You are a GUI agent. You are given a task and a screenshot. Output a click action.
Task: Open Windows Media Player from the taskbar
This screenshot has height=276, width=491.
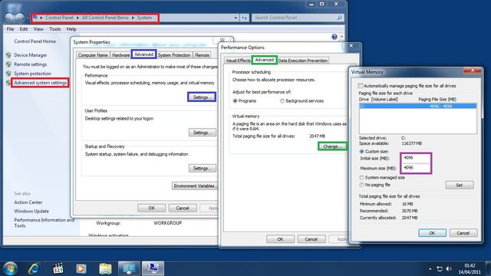point(81,268)
